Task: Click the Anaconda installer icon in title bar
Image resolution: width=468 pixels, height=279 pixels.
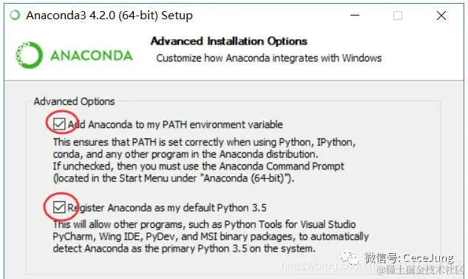Action: pyautogui.click(x=15, y=15)
